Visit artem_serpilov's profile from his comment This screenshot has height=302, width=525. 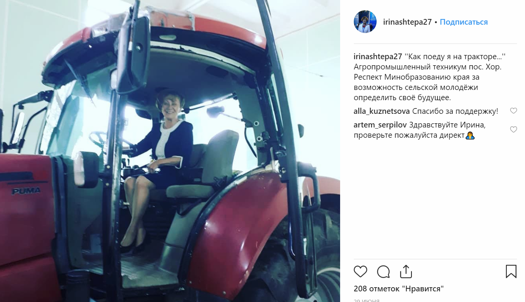coord(380,125)
